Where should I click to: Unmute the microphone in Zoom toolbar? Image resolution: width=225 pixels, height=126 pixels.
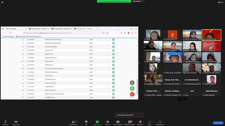click(x=5, y=122)
